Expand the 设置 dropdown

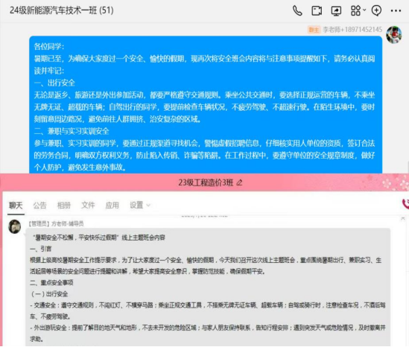[x=140, y=206]
